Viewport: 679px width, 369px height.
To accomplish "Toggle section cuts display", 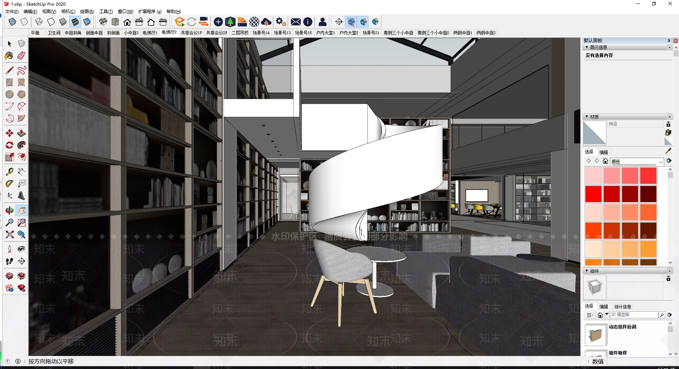I will coord(363,22).
